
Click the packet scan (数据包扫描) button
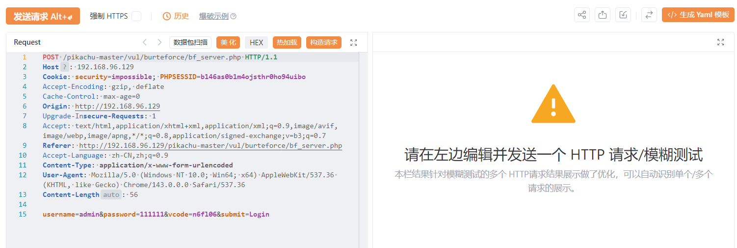click(190, 42)
